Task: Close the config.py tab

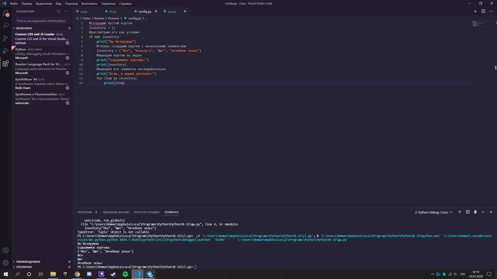Action: (156, 11)
